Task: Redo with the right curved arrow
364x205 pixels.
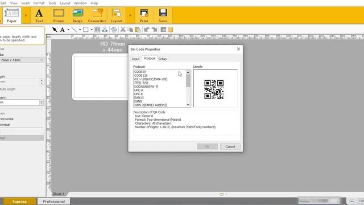Action: [x=154, y=30]
